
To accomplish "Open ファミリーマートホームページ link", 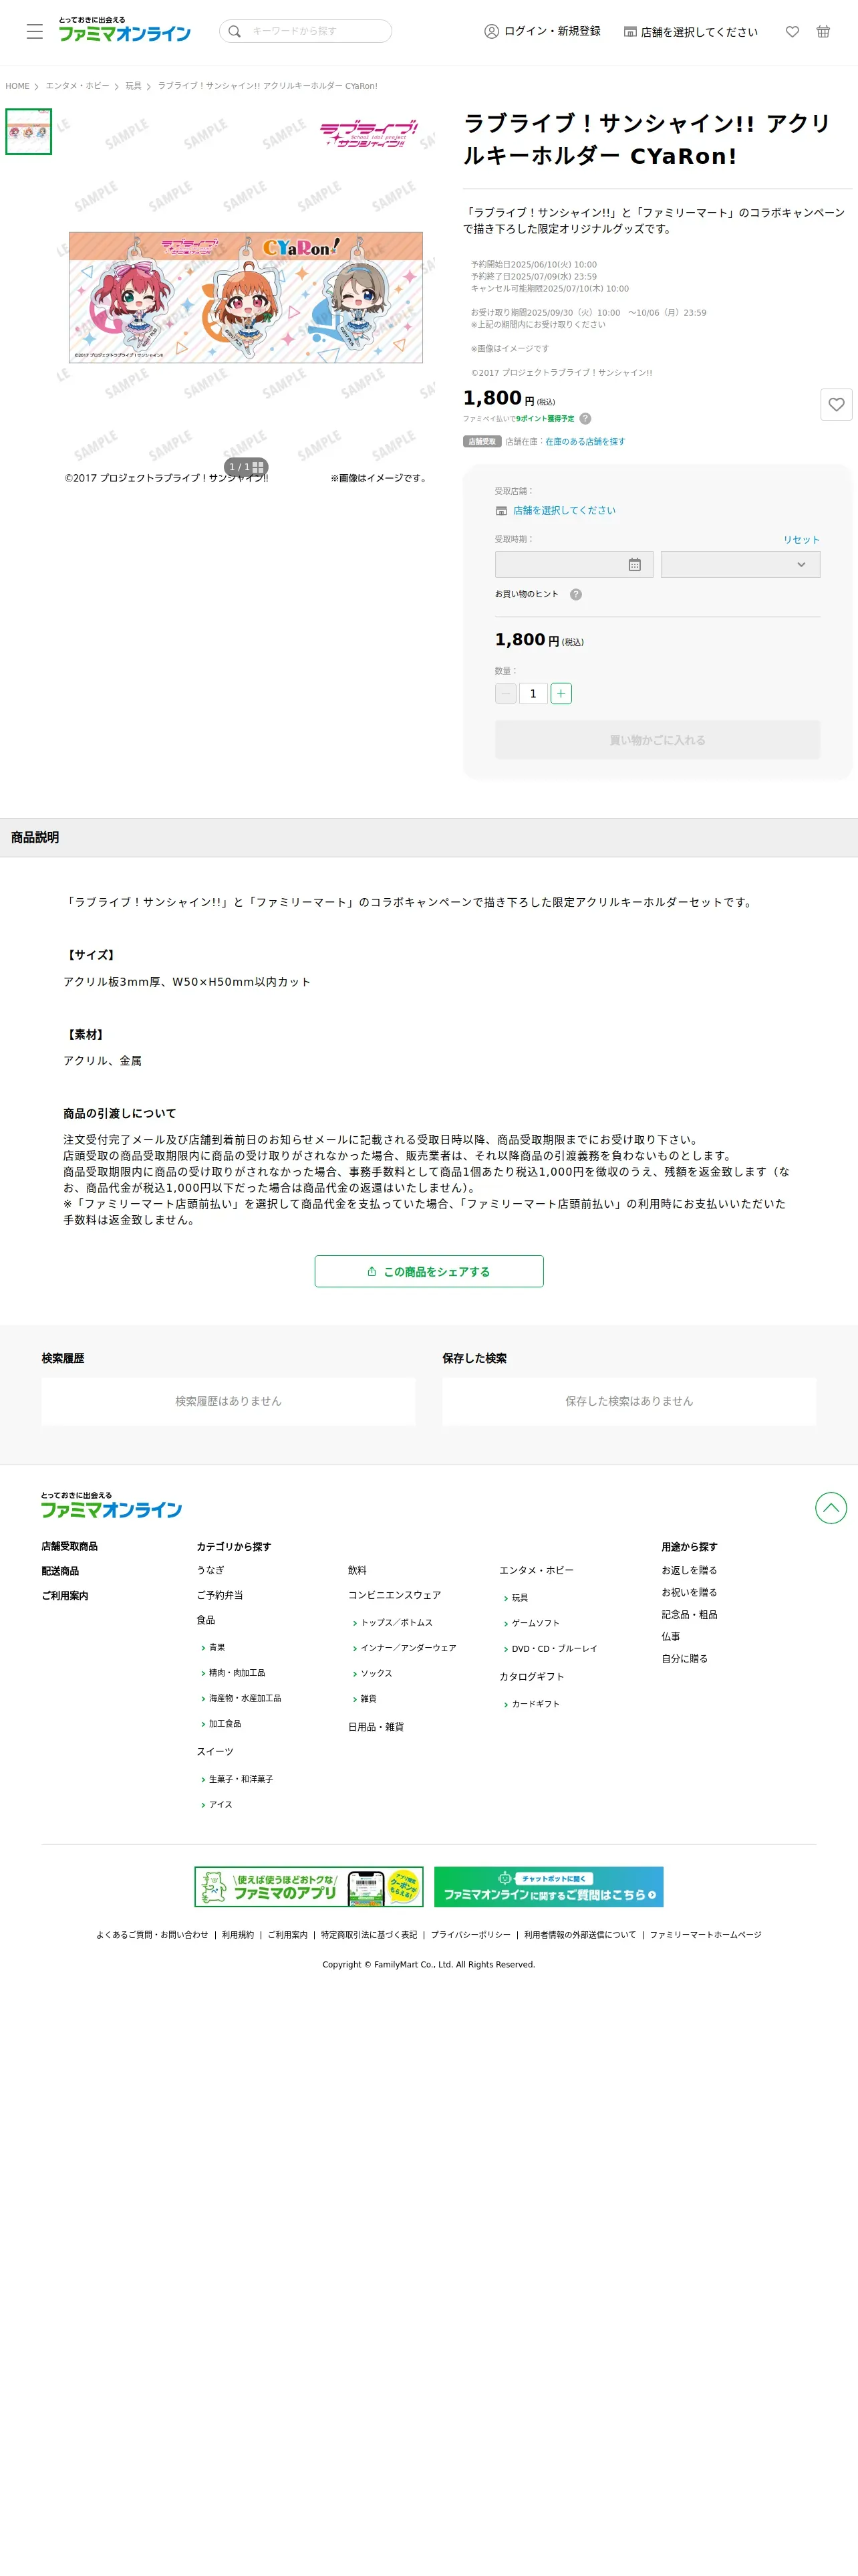I will tap(705, 1934).
